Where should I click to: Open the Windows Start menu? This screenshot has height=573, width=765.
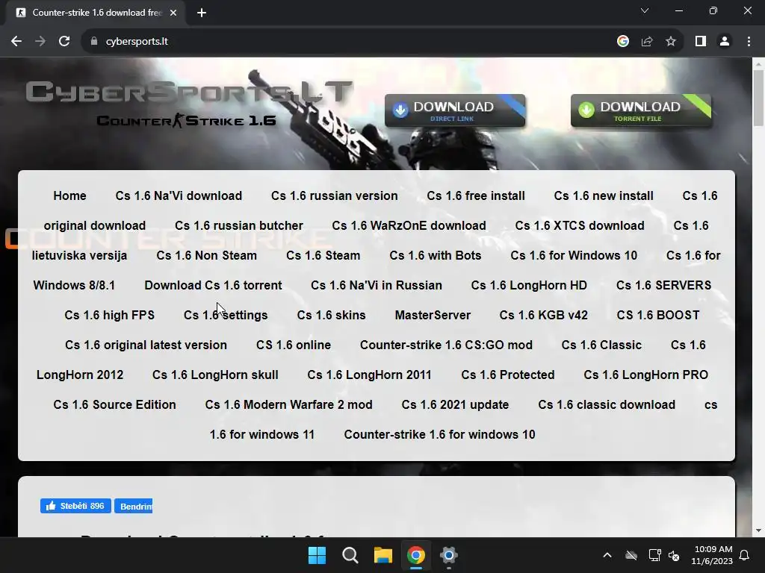pos(317,555)
